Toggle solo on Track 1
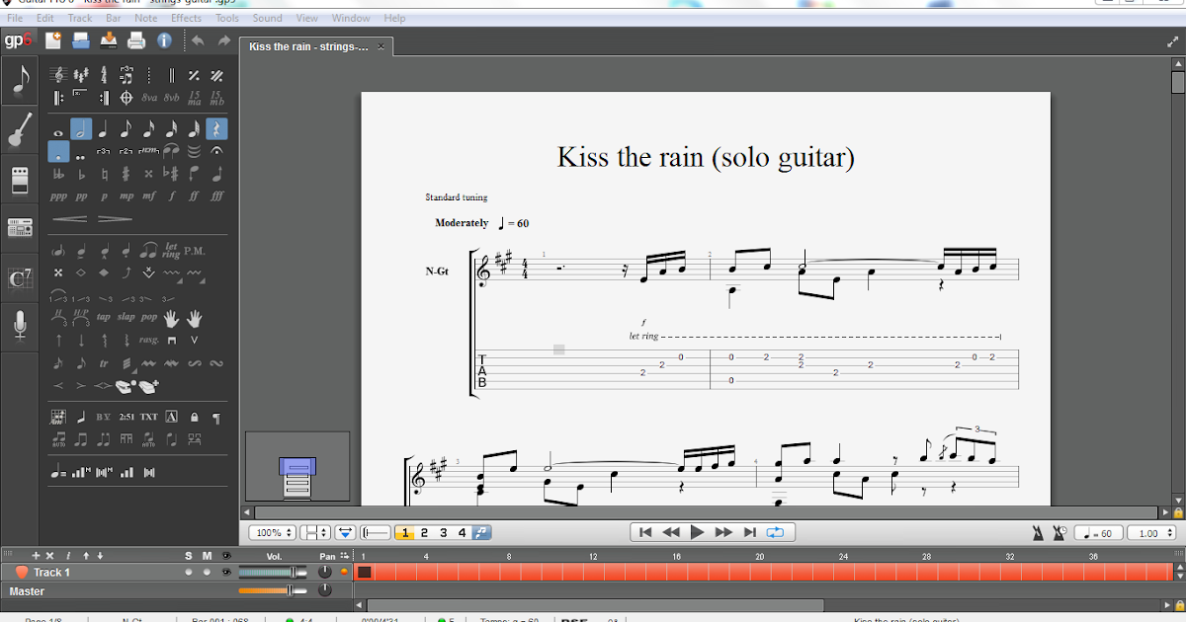Viewport: 1186px width, 622px height. coord(188,572)
